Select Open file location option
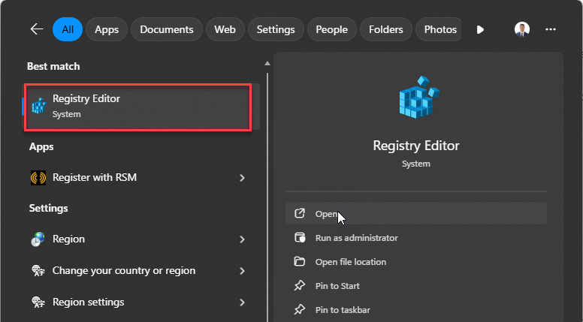This screenshot has width=583, height=322. (x=350, y=262)
